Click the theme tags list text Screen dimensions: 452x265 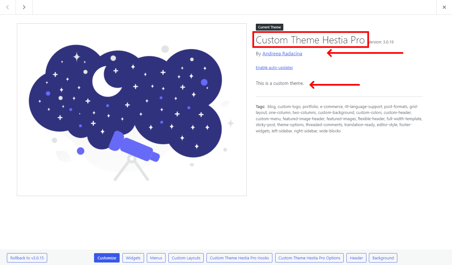pyautogui.click(x=339, y=119)
